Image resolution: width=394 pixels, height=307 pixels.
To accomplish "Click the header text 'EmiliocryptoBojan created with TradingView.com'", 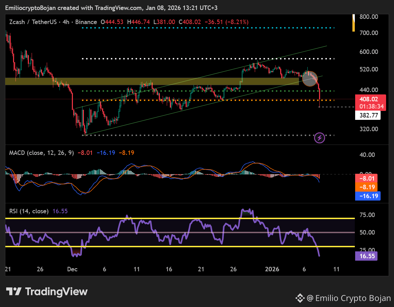I will tap(73, 8).
